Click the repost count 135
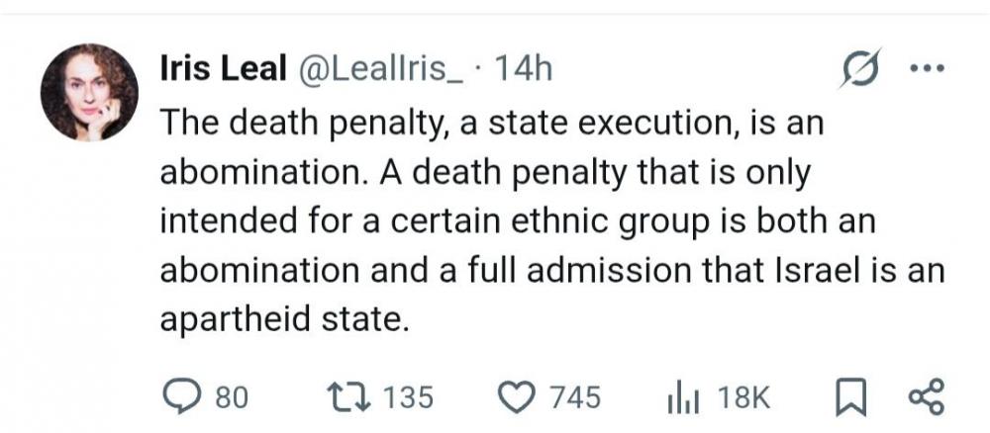Viewport: 990px width, 433px height. coord(407,398)
